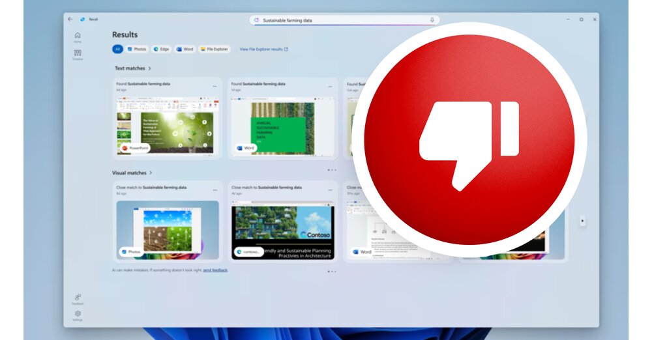Open more options on Photos visual match
Screen dimensions: 652x340
tap(215, 190)
